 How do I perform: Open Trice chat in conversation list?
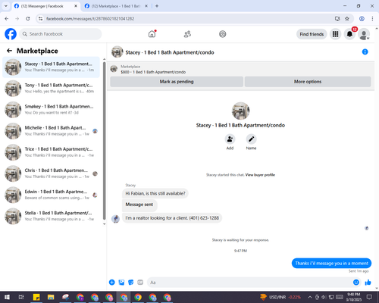[51, 152]
